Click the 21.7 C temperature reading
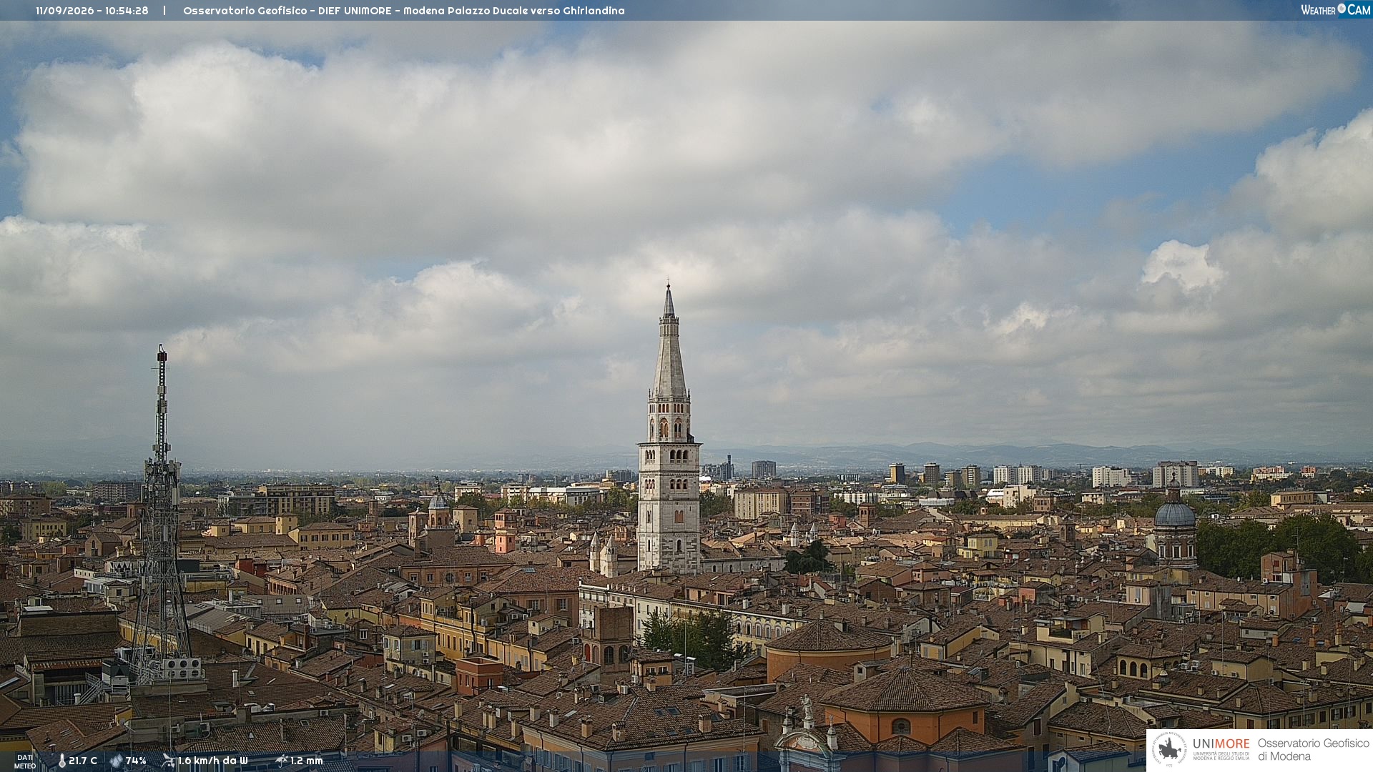This screenshot has width=1373, height=772. [83, 761]
